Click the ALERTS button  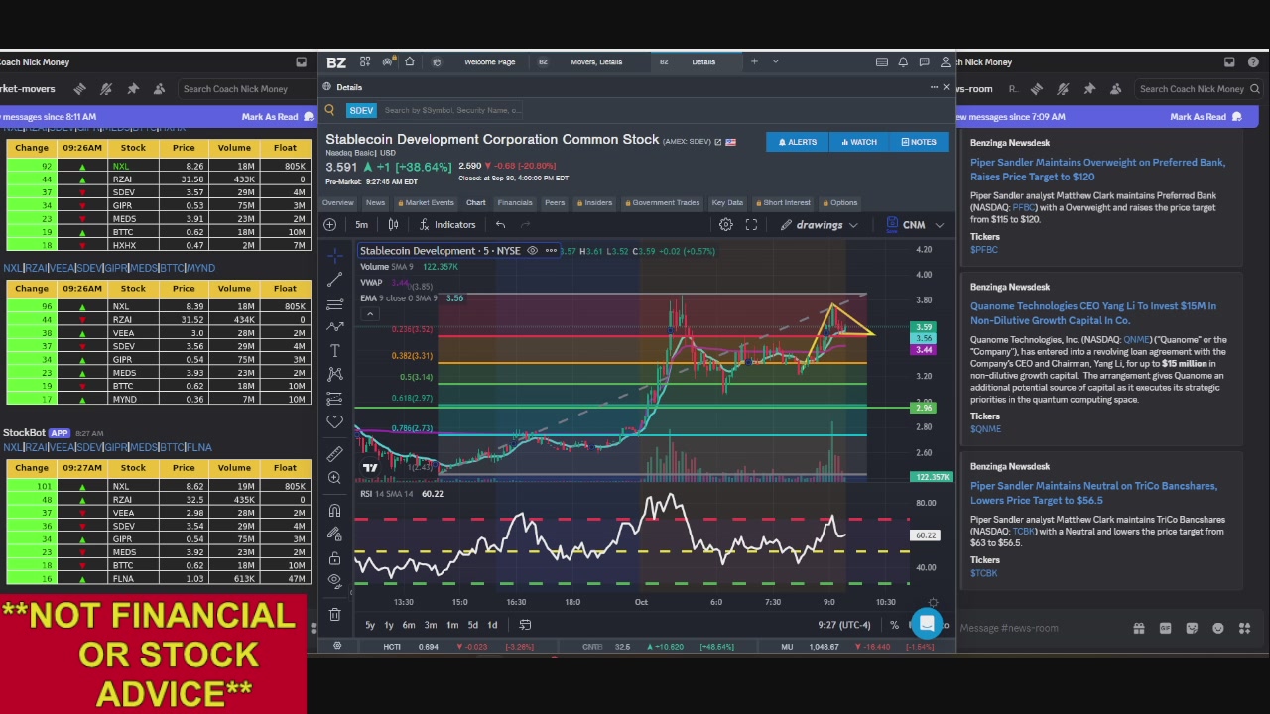(x=797, y=142)
